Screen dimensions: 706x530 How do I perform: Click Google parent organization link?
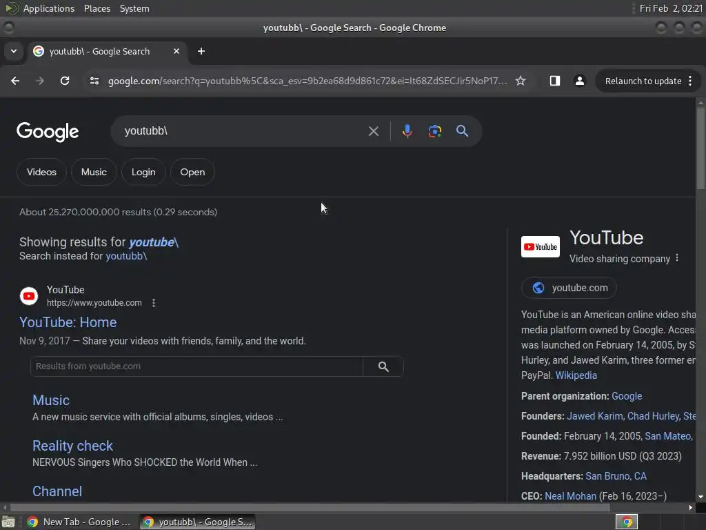pos(627,396)
